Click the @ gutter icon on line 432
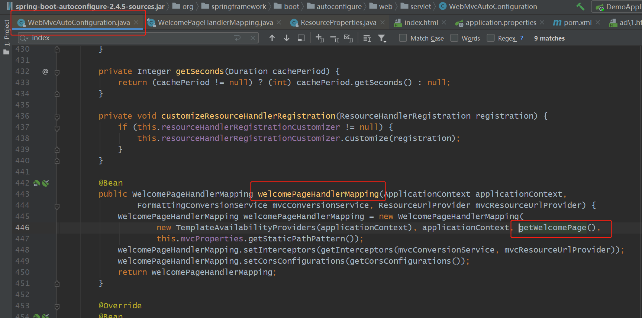The width and height of the screenshot is (642, 318). click(x=45, y=71)
